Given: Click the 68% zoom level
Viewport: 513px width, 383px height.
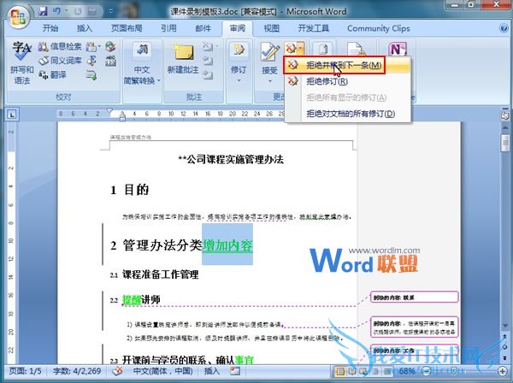Looking at the screenshot, I should (x=407, y=371).
